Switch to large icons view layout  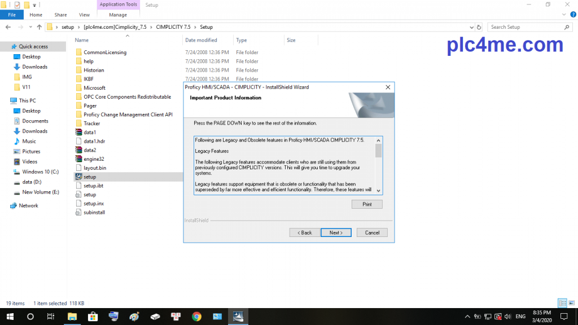pyautogui.click(x=571, y=303)
